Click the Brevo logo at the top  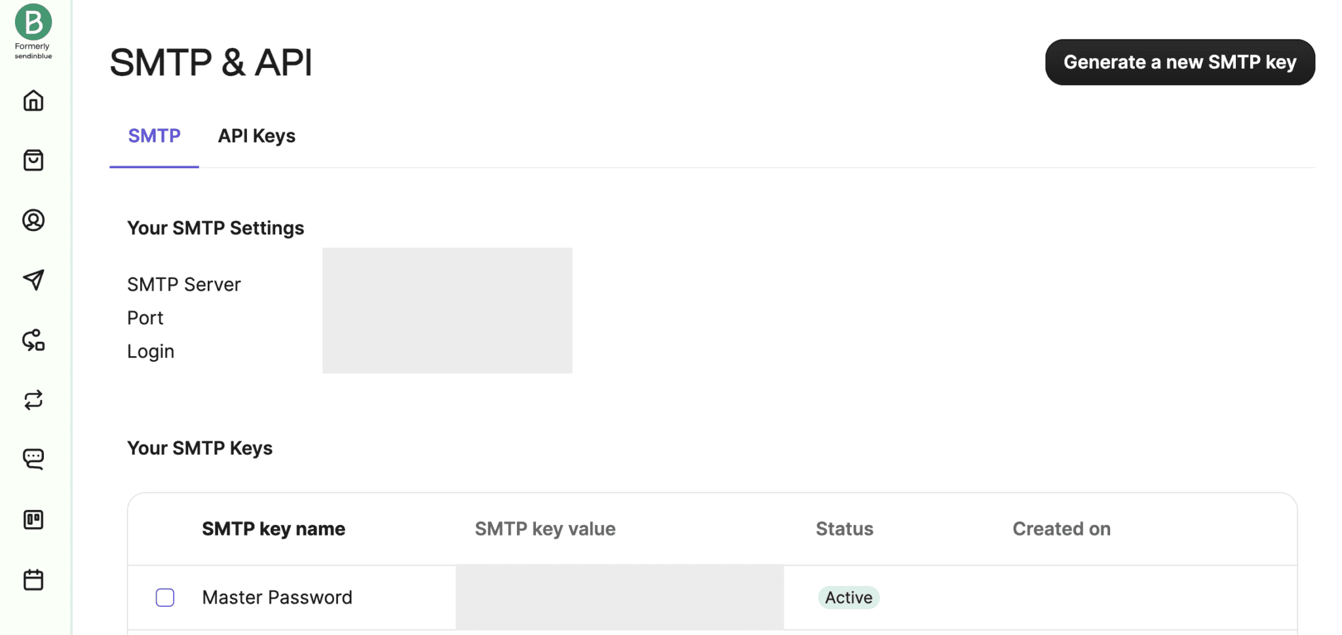point(33,21)
